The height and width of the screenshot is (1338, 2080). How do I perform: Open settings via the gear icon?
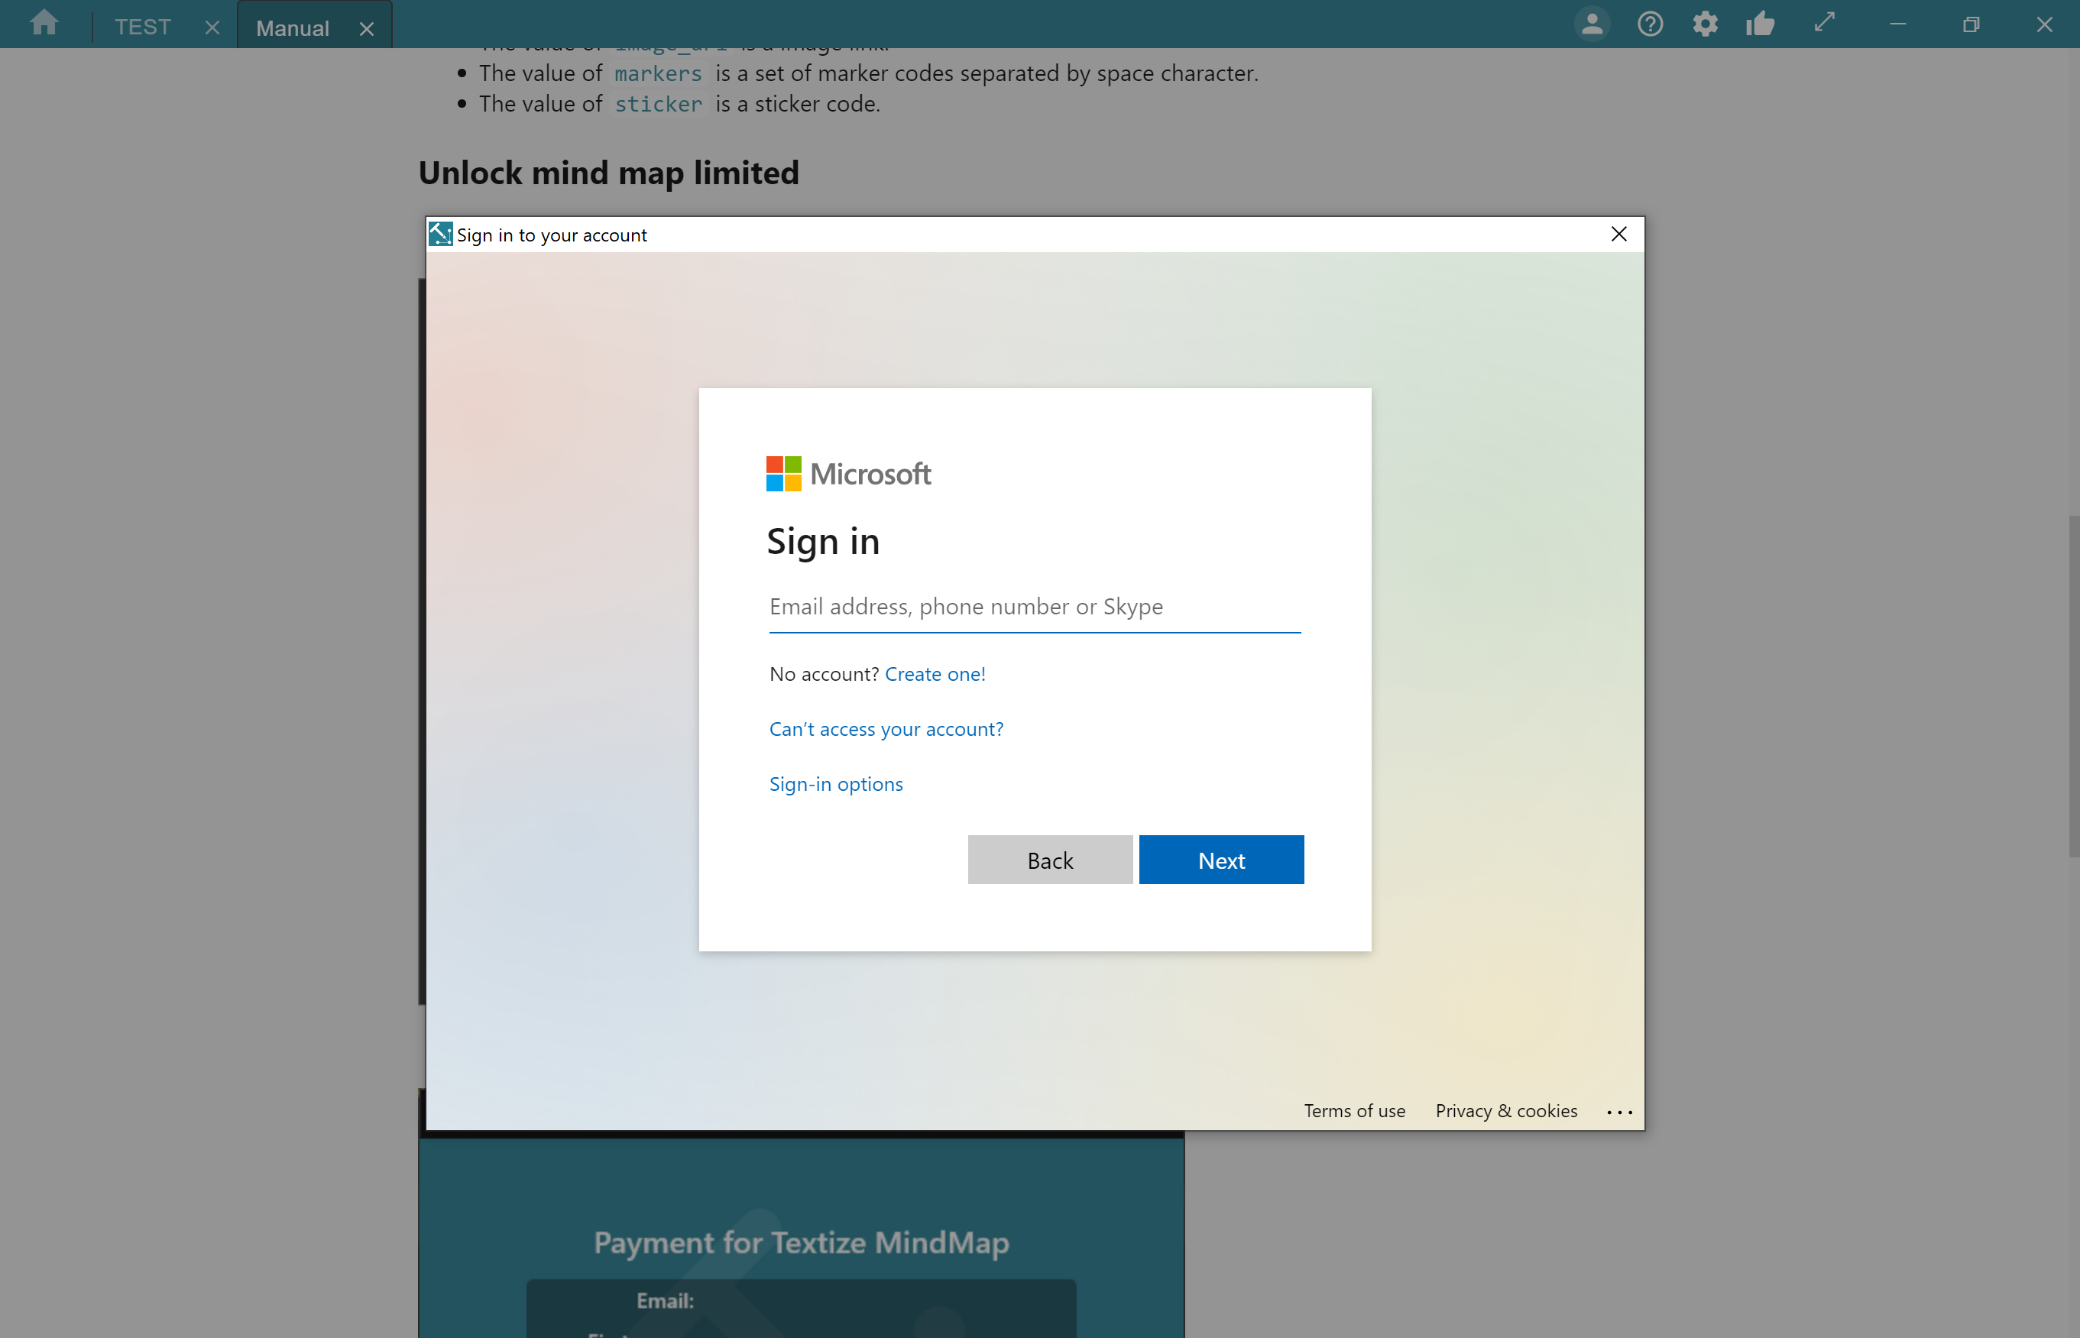click(x=1705, y=24)
